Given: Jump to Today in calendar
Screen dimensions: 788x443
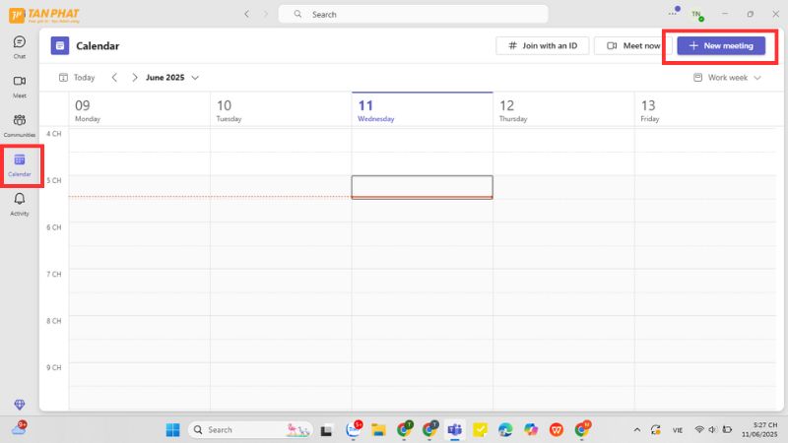Looking at the screenshot, I should pos(77,78).
